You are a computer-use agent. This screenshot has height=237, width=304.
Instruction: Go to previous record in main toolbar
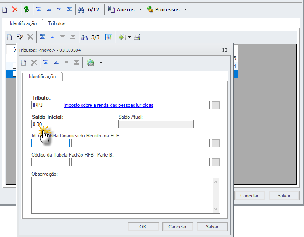[x=49, y=9]
